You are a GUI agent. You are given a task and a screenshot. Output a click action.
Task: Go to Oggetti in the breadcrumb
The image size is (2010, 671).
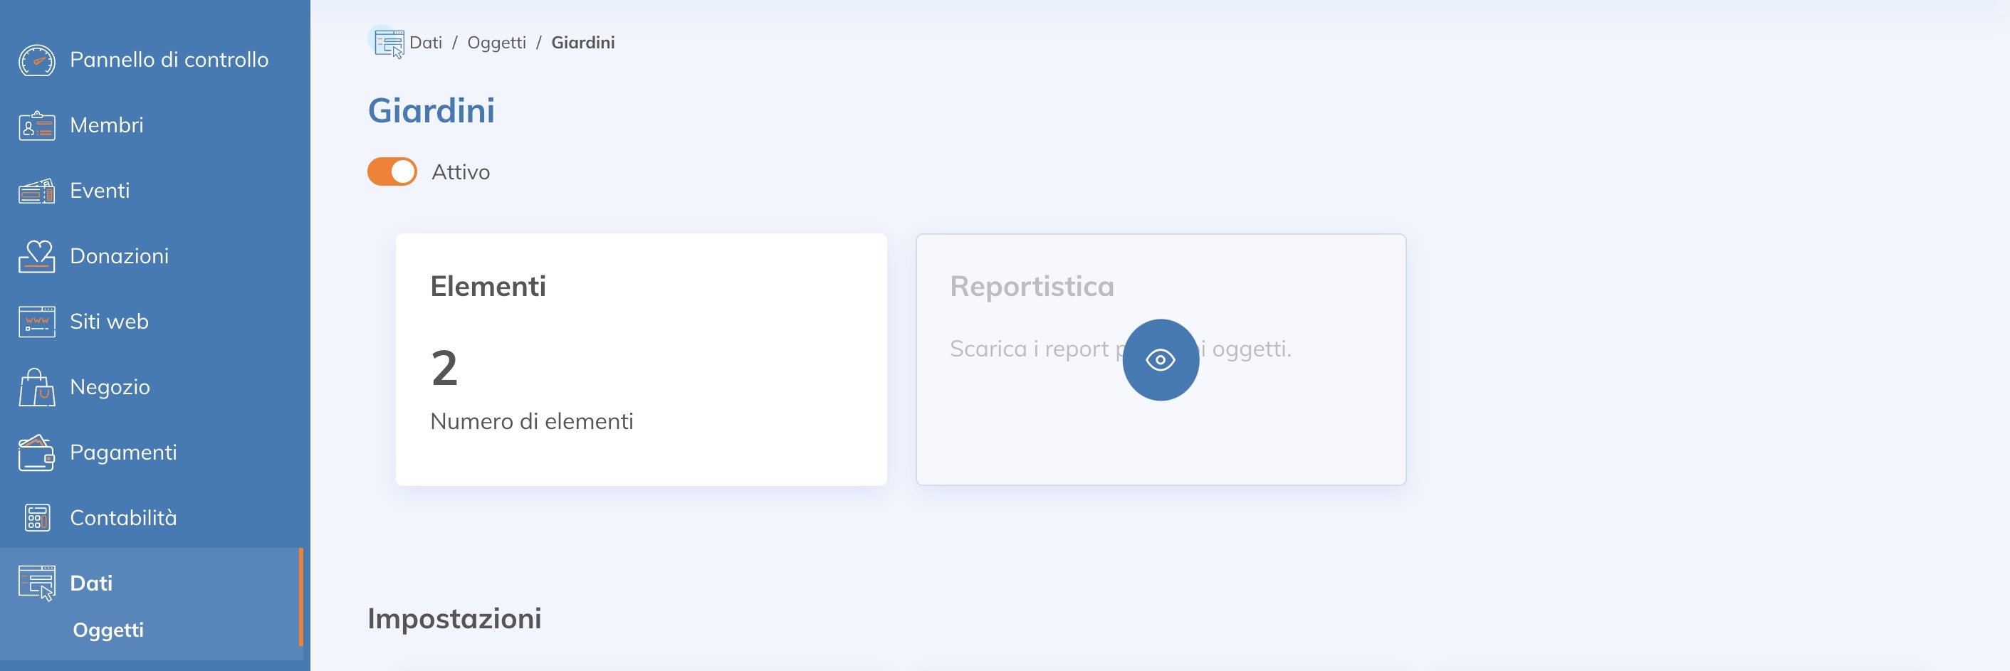(x=496, y=43)
